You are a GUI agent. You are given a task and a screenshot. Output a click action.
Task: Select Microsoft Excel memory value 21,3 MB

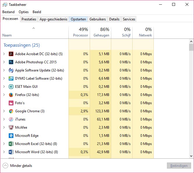tap(103, 144)
